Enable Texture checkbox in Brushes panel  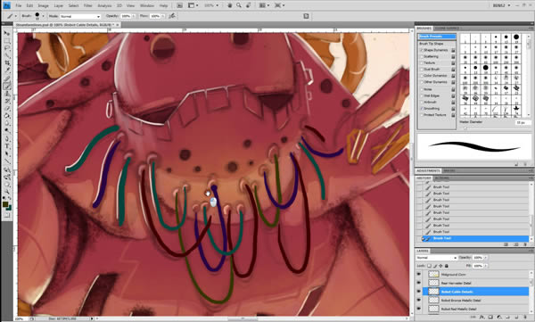[x=422, y=62]
